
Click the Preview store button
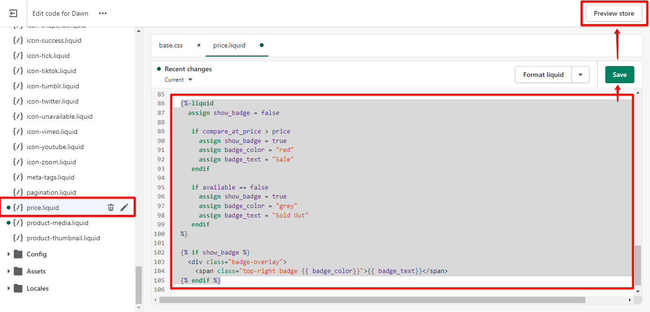click(x=614, y=13)
